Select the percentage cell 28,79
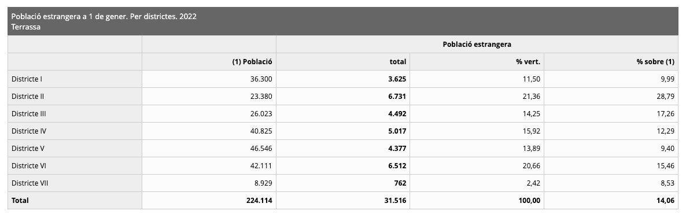The image size is (686, 218). click(x=665, y=97)
